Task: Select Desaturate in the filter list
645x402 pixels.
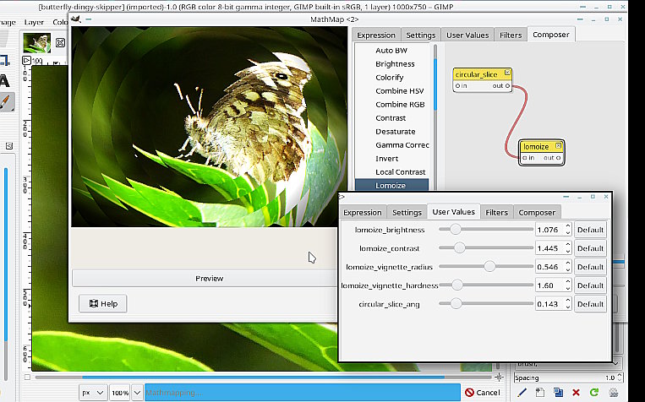Action: point(395,132)
